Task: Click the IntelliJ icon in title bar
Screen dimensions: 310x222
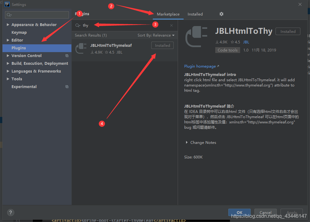Action: click(x=7, y=4)
